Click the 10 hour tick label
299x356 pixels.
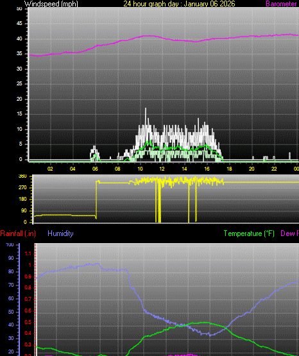140,169
